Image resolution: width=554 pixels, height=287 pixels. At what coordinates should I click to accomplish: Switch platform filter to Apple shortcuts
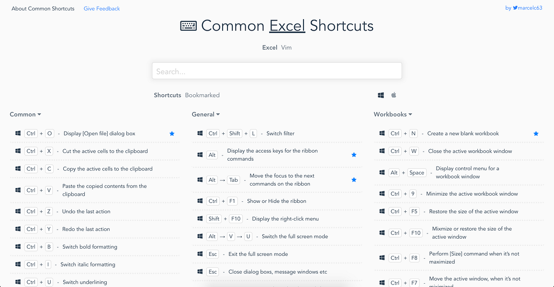pyautogui.click(x=394, y=95)
